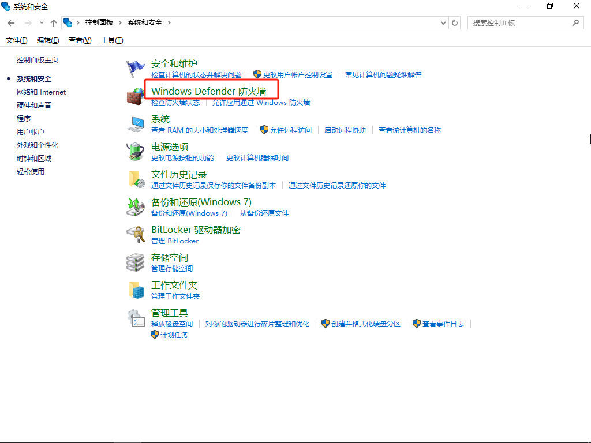Click the 安全和维护 flag icon
The image size is (591, 443).
coord(136,67)
